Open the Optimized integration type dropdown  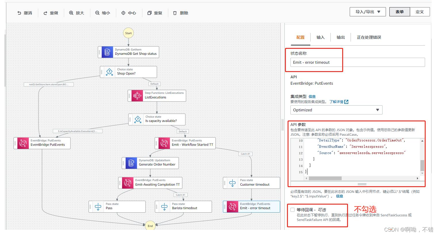pyautogui.click(x=336, y=110)
